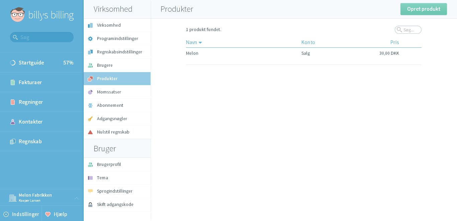Expand the Melon Fabrikken company switcher arrow

pyautogui.click(x=77, y=198)
